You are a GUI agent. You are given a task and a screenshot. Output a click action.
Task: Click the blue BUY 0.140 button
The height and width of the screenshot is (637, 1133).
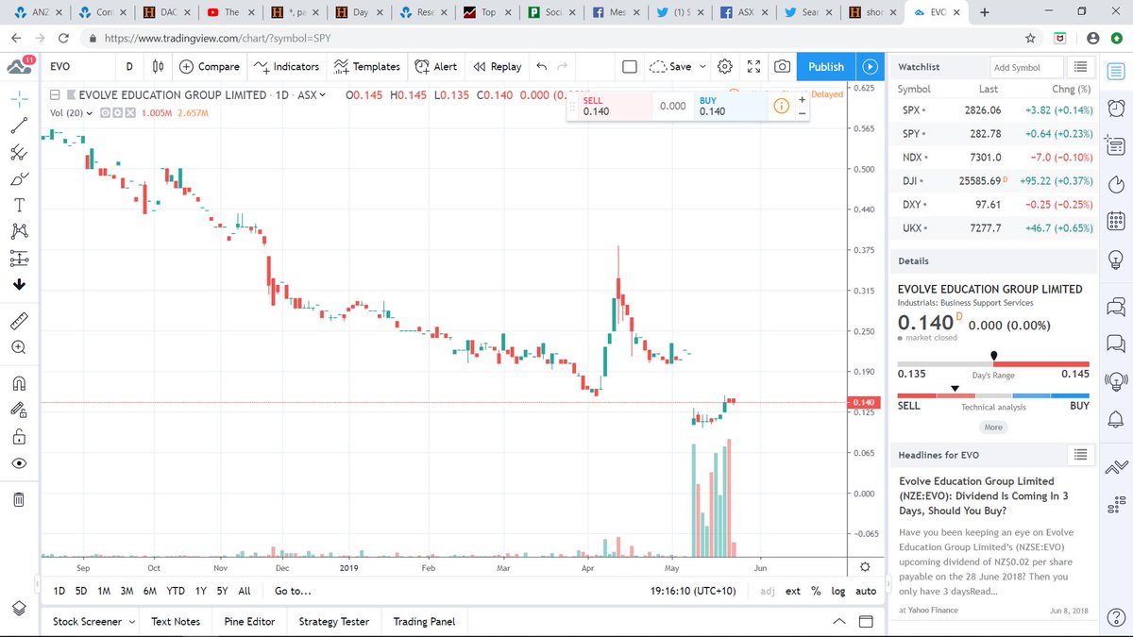pos(731,106)
